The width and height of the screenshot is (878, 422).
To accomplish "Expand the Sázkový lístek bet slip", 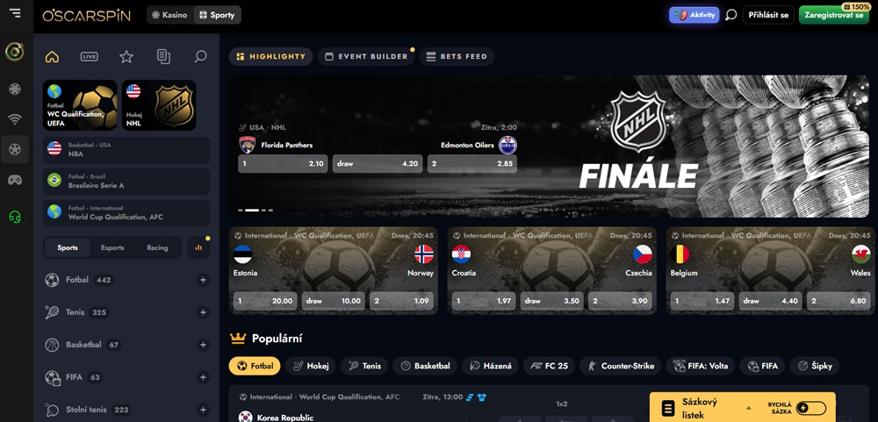I will pyautogui.click(x=749, y=408).
